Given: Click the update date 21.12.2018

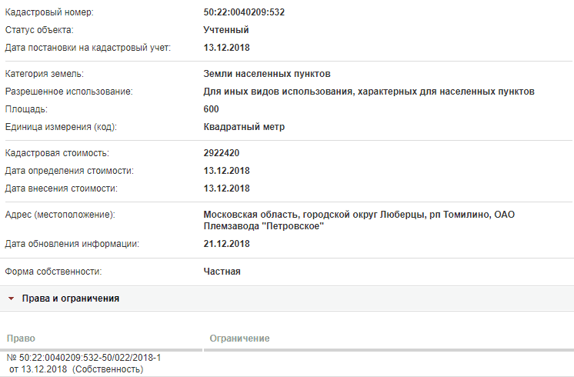Looking at the screenshot, I should coord(226,244).
